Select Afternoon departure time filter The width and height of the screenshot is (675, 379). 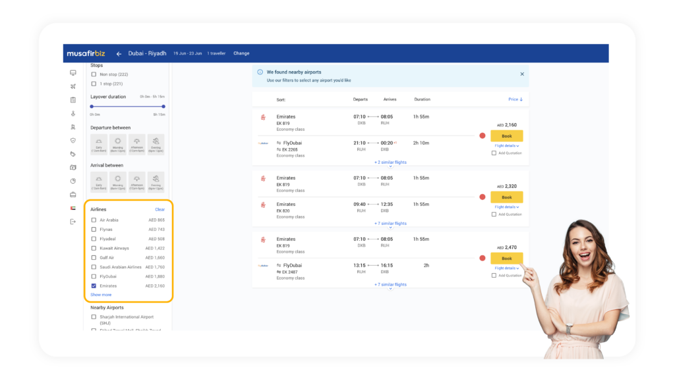coord(137,144)
